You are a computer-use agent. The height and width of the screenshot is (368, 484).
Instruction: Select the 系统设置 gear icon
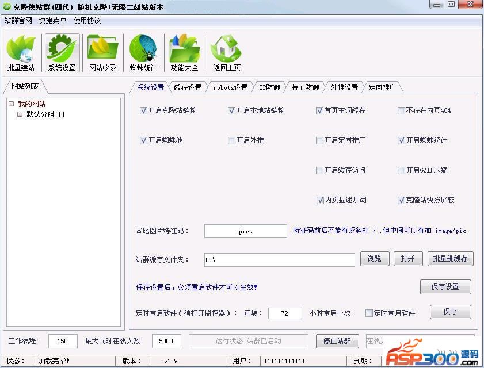62,53
